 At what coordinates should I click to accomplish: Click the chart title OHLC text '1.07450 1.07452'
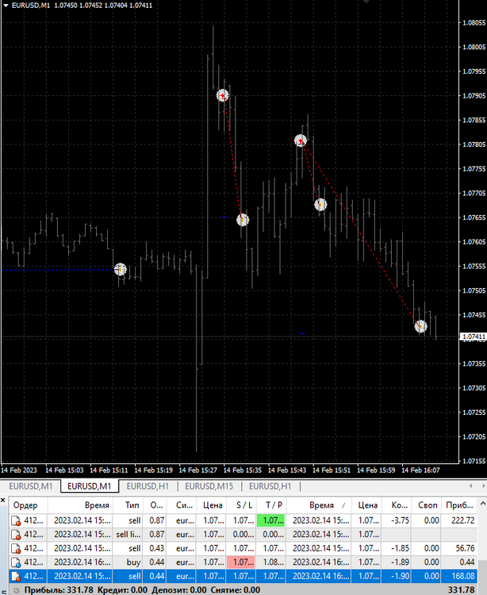click(79, 6)
